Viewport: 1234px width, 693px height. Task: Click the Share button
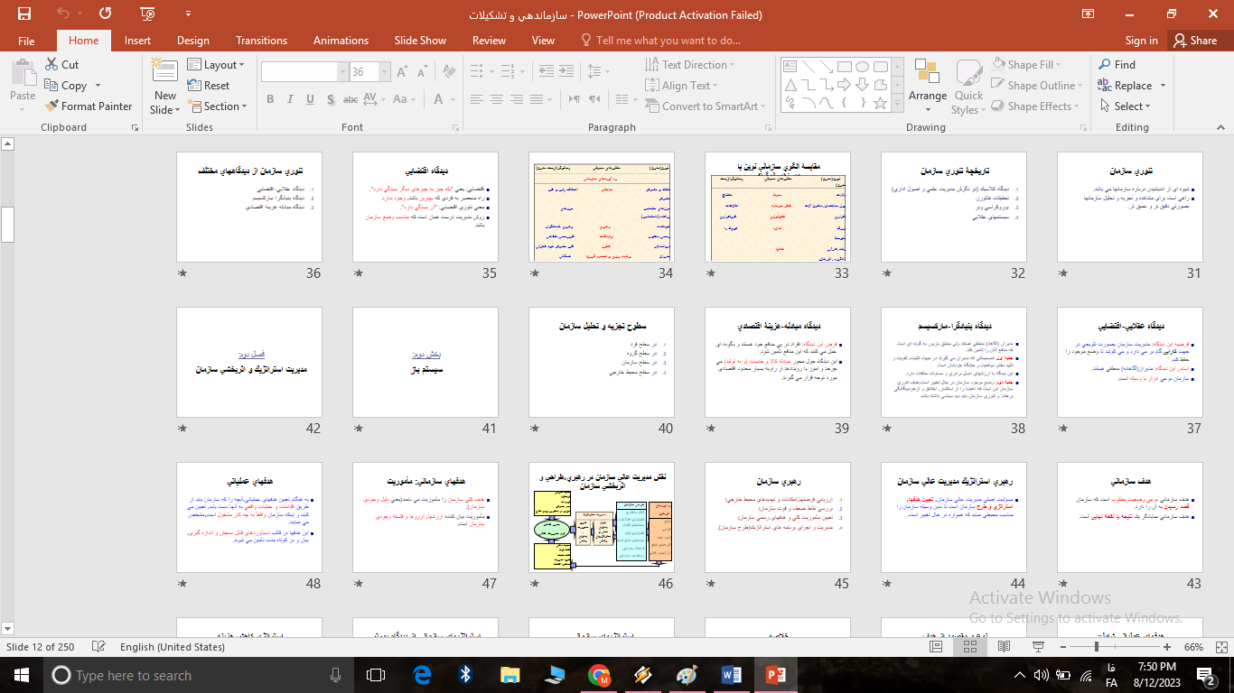point(1194,41)
